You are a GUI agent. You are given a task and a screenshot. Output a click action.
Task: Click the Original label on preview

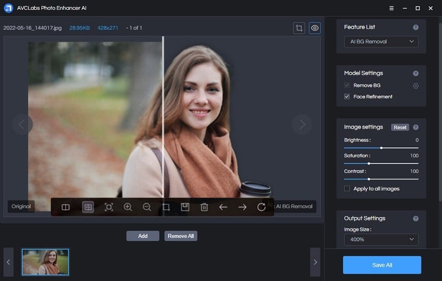tap(21, 206)
